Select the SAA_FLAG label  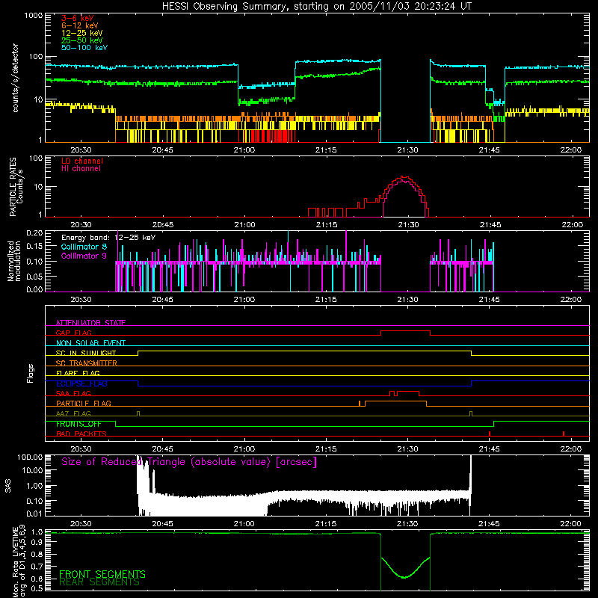[73, 393]
